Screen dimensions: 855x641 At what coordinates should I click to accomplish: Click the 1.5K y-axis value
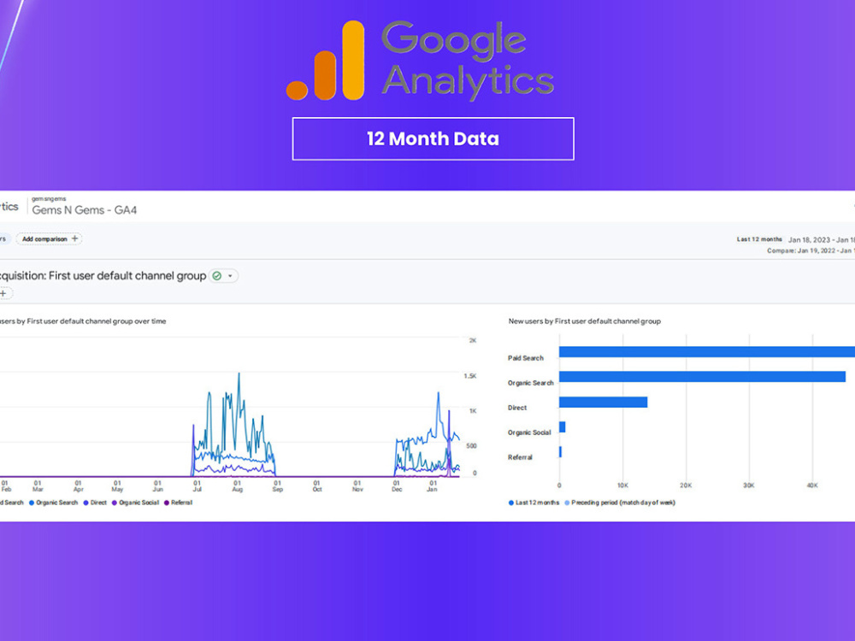pos(470,376)
